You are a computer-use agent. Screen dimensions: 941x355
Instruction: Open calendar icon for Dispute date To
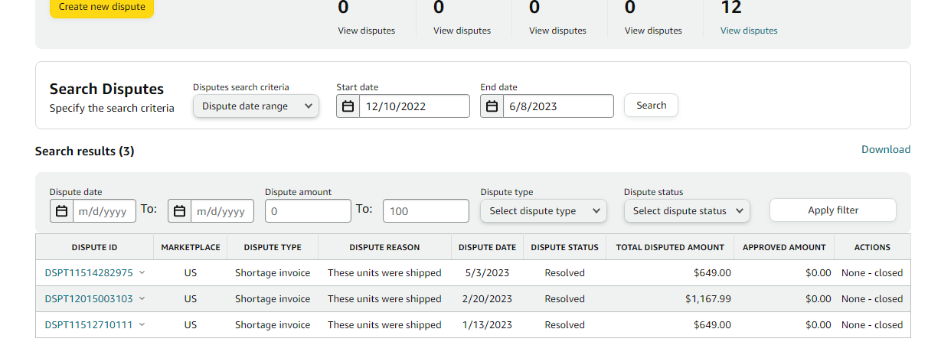pyautogui.click(x=180, y=211)
